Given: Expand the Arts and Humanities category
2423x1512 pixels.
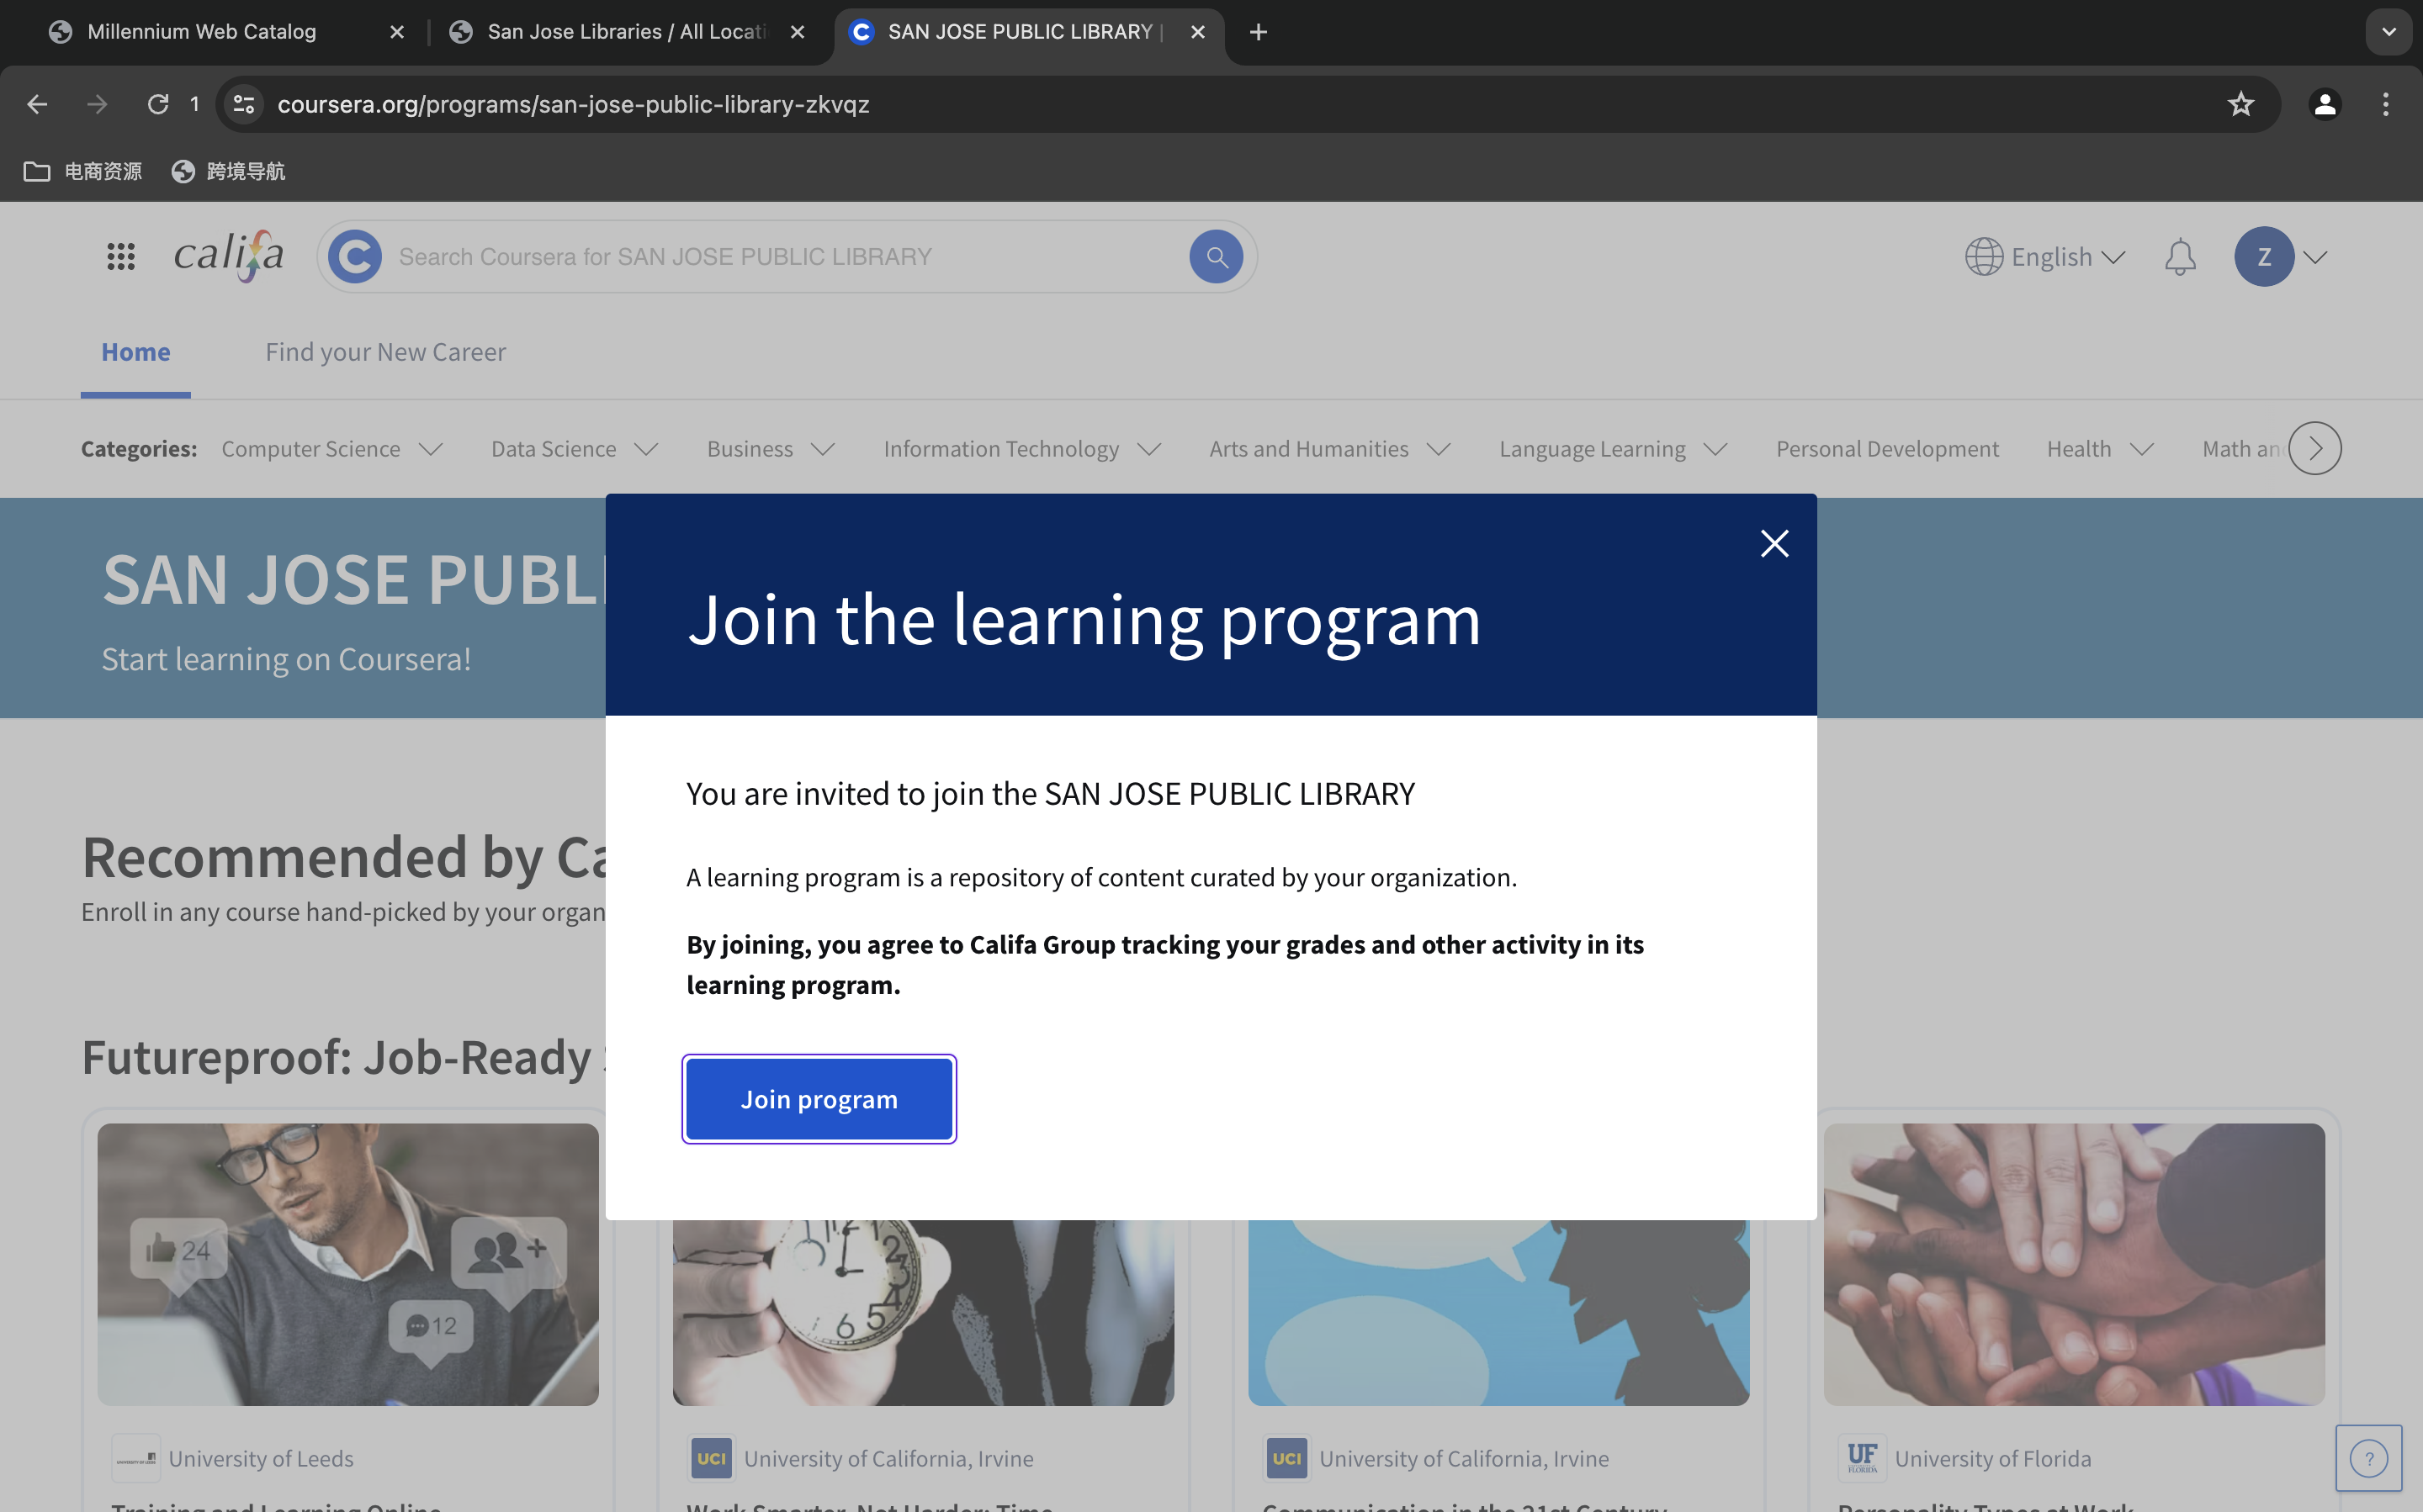Looking at the screenshot, I should click(x=1329, y=449).
